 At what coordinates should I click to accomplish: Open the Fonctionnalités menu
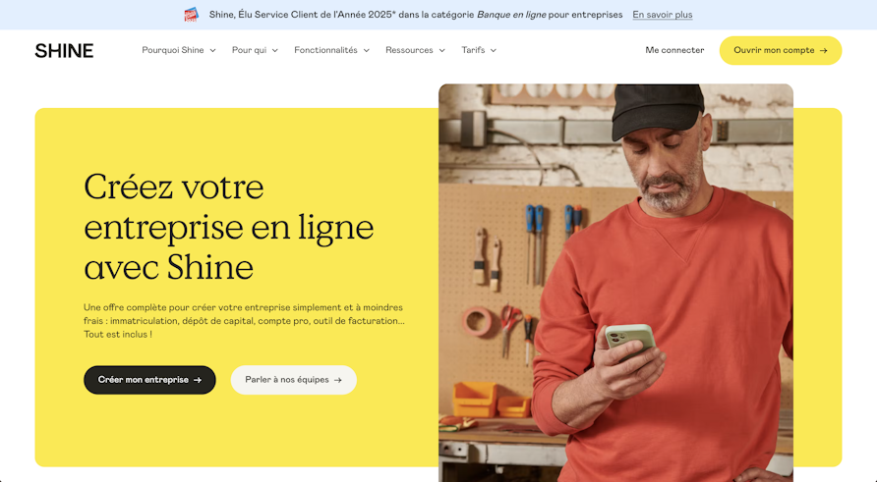click(331, 50)
